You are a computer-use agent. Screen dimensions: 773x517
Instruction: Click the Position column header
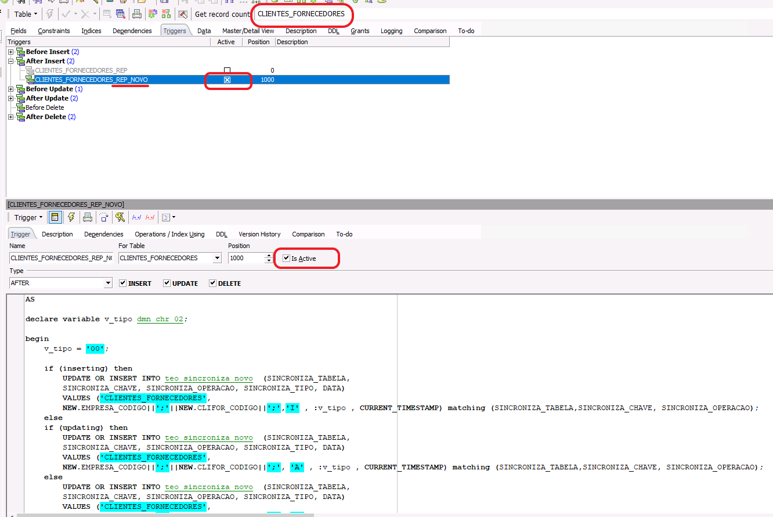[259, 42]
